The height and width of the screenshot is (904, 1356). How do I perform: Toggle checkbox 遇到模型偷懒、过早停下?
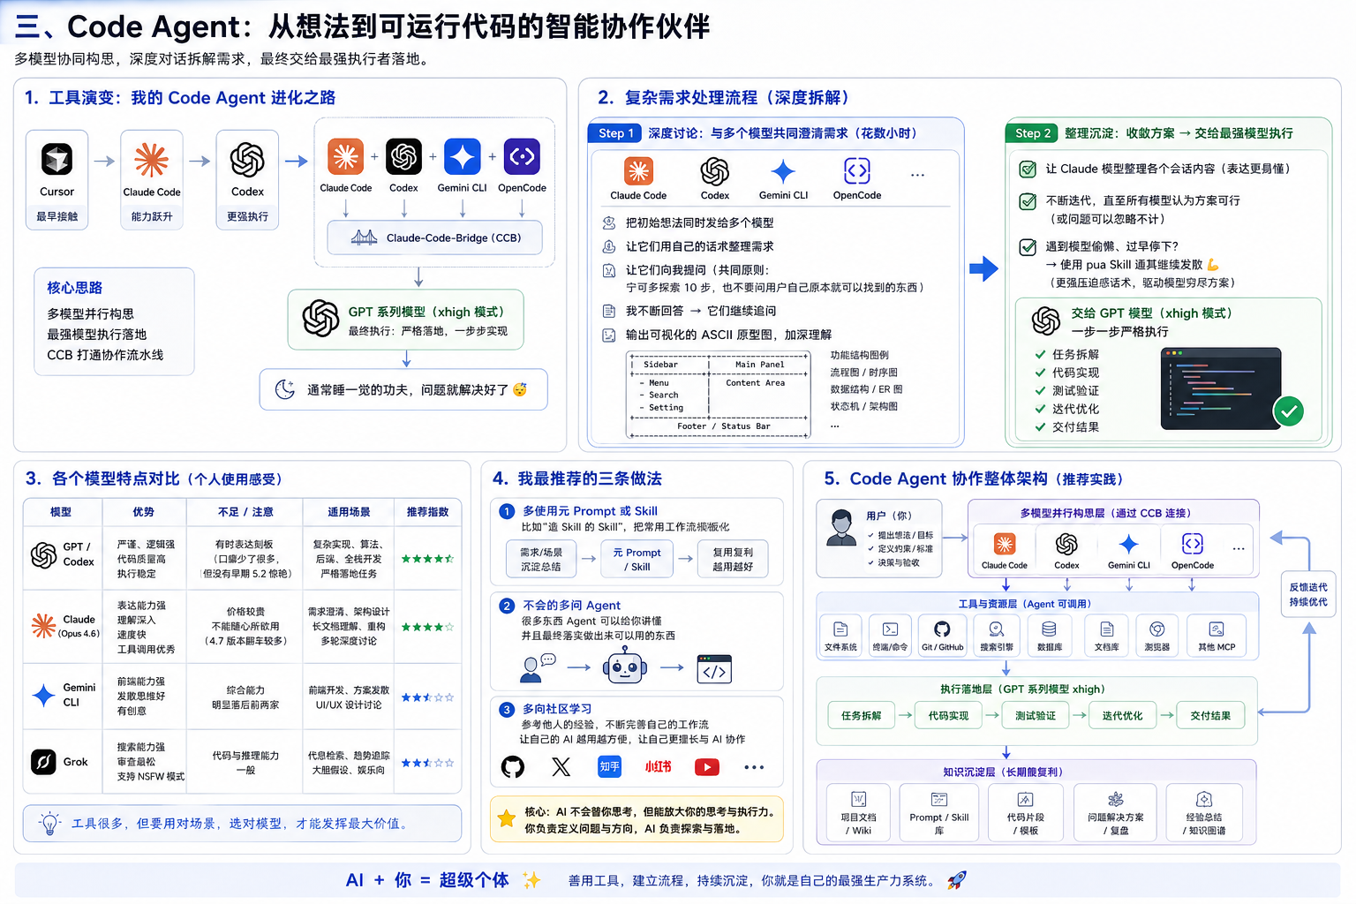pos(1028,247)
